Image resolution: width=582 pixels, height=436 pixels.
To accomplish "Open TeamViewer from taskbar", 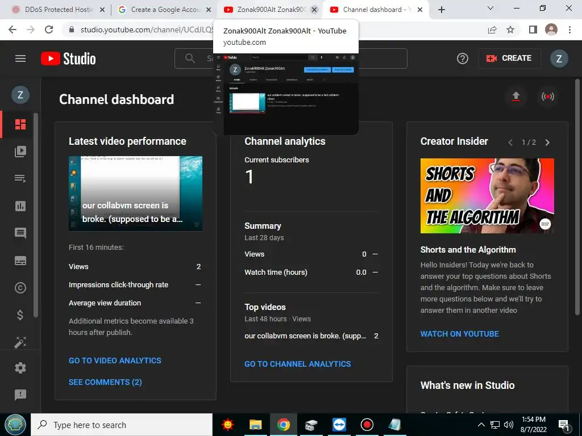I will pos(339,425).
